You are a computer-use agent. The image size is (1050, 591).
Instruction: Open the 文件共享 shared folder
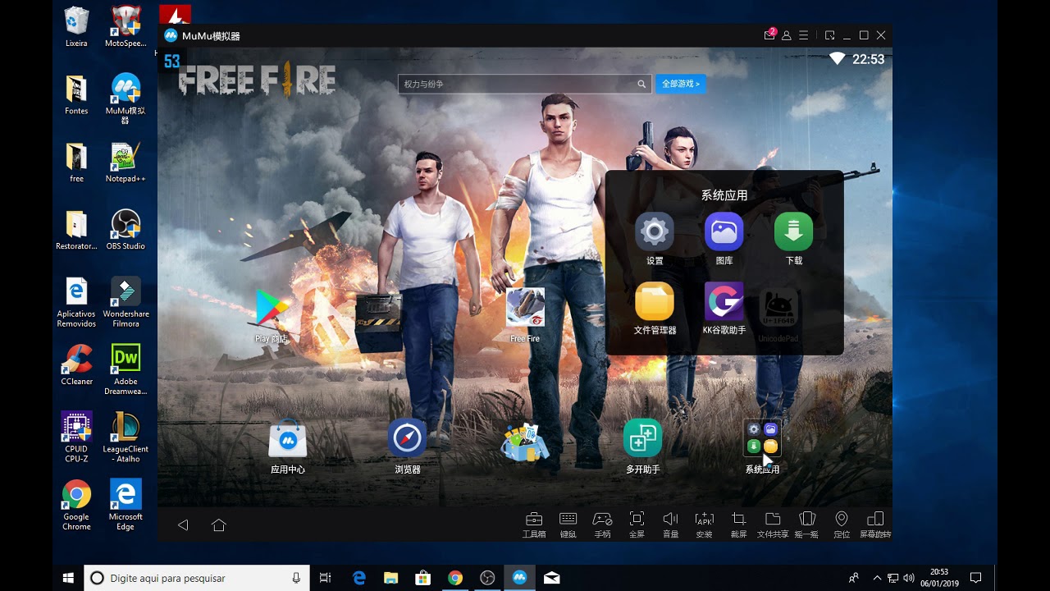tap(773, 524)
